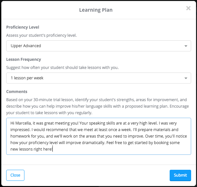Place cursor after 'right here!' in comment

[x=53, y=149]
